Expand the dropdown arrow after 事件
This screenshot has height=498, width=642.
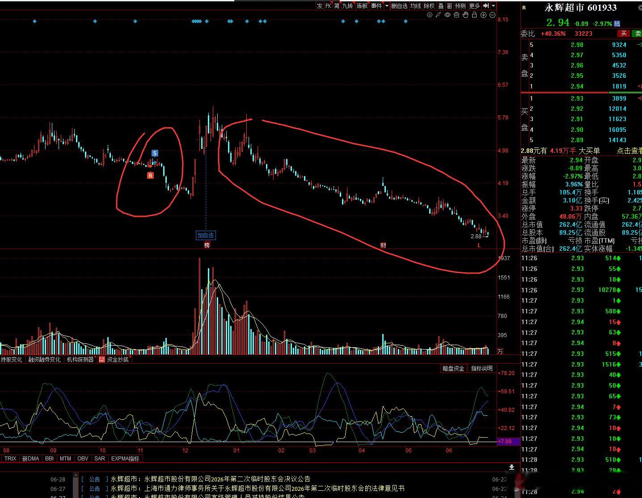(x=387, y=6)
